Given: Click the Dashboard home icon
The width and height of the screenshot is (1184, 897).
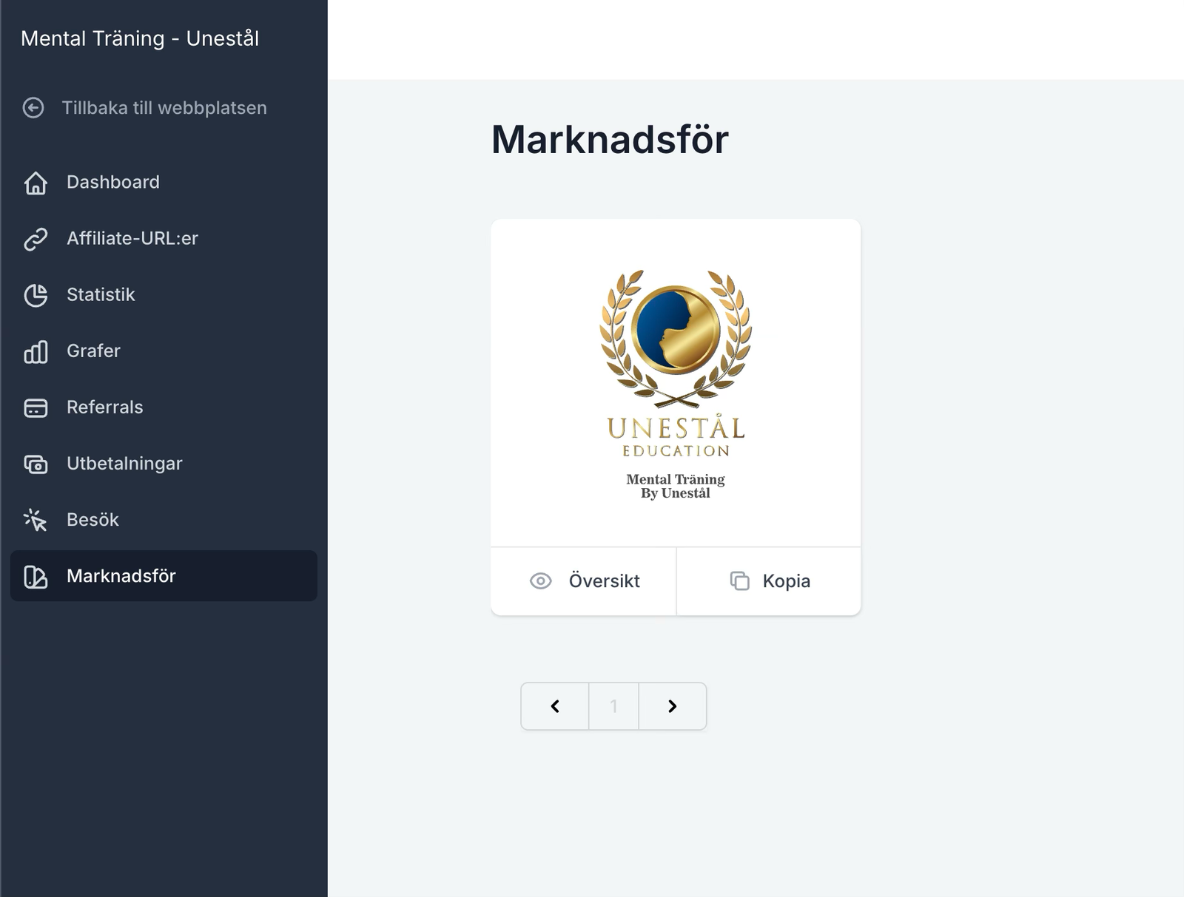Looking at the screenshot, I should coord(36,183).
